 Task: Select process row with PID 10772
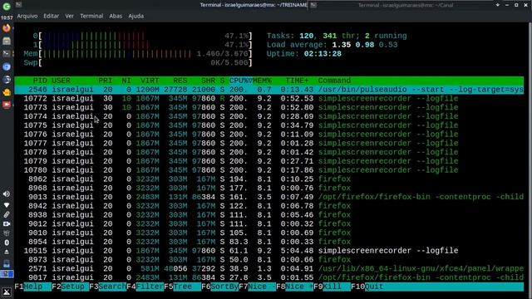tap(269, 99)
